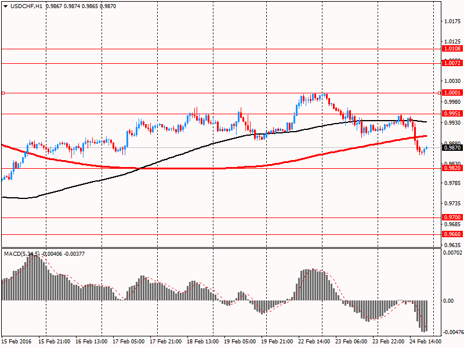
Task: Select the -0.00476 MACD scale value
Action: [x=452, y=332]
